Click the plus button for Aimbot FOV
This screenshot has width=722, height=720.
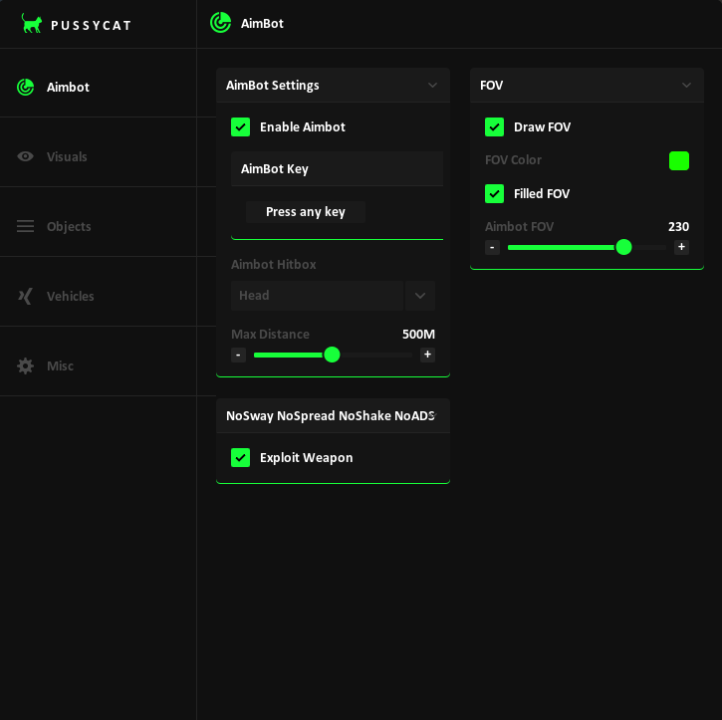681,247
